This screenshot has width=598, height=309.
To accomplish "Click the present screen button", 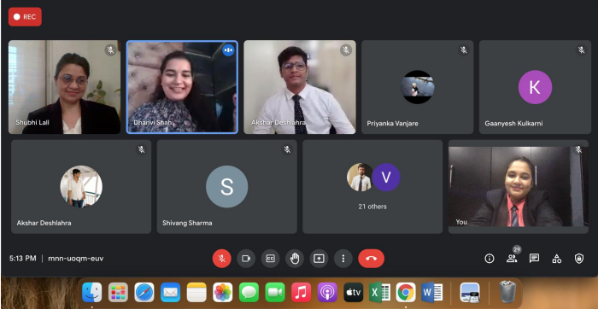I will coord(319,259).
